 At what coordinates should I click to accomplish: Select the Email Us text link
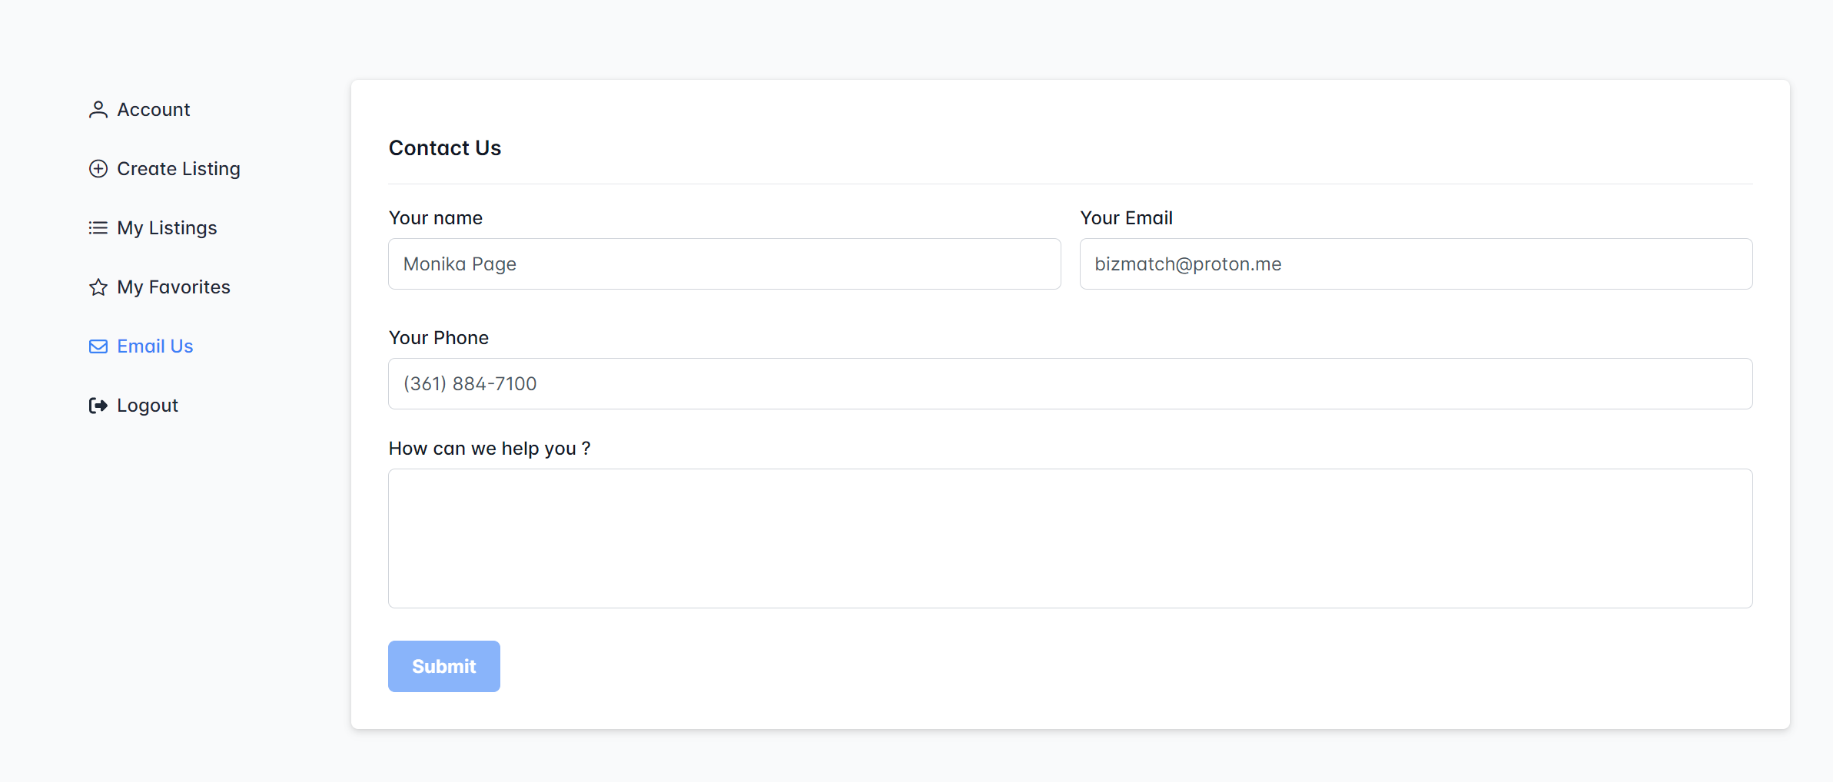click(x=154, y=346)
